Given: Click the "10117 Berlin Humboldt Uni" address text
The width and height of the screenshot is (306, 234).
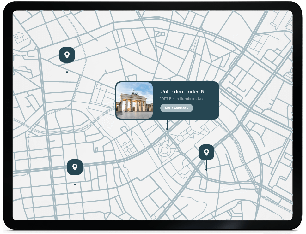Looking at the screenshot, I should point(182,99).
